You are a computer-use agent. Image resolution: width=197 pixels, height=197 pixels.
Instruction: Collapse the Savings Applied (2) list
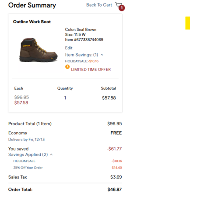[51, 155]
